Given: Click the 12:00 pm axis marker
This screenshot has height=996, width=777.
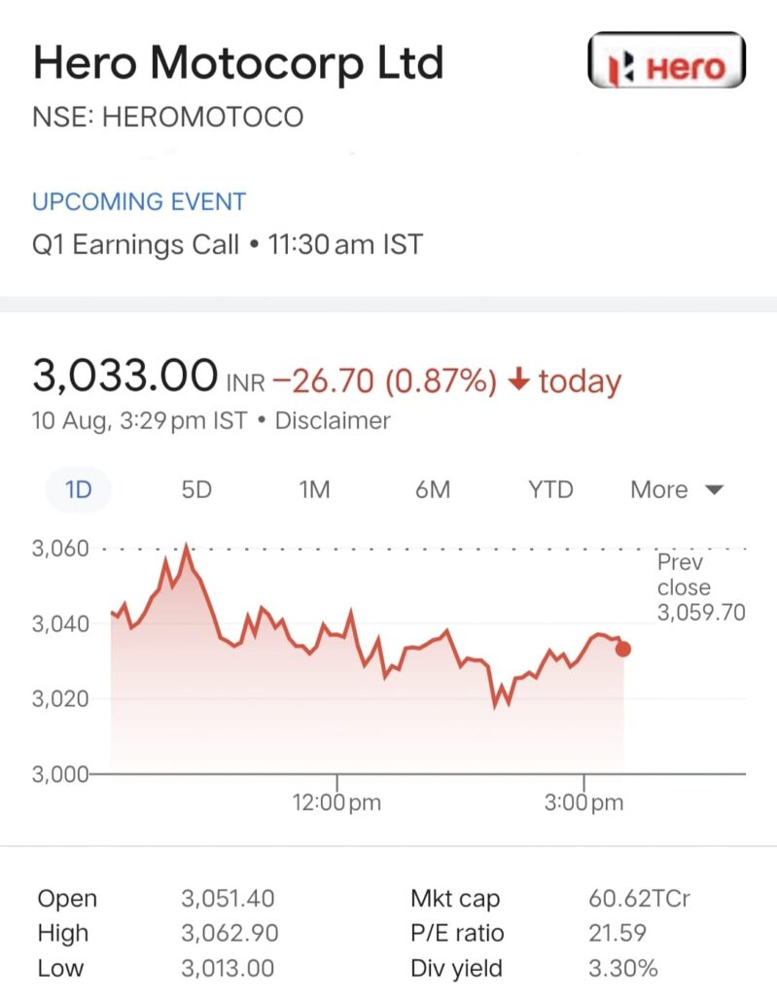Looking at the screenshot, I should (x=336, y=802).
